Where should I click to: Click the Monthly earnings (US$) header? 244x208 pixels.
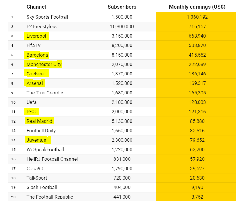pyautogui.click(x=197, y=7)
